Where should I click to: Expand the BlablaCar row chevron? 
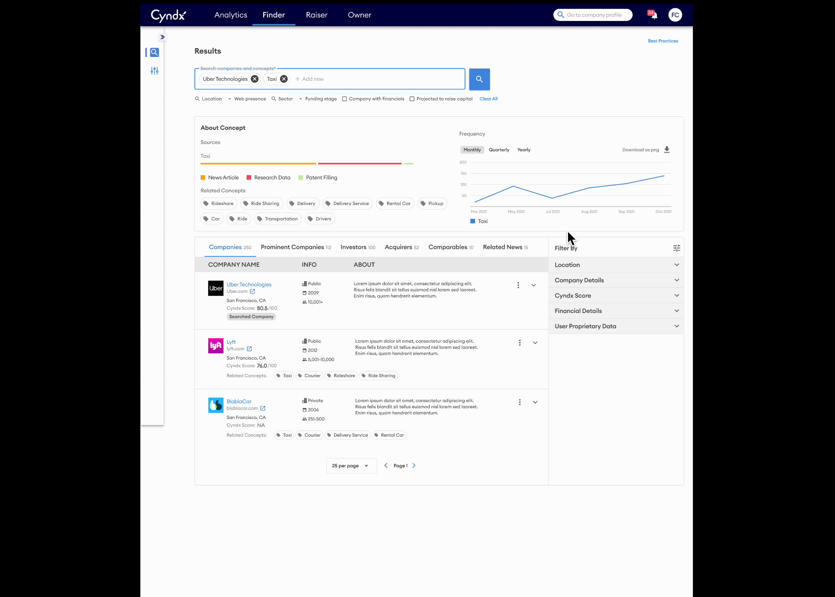535,402
